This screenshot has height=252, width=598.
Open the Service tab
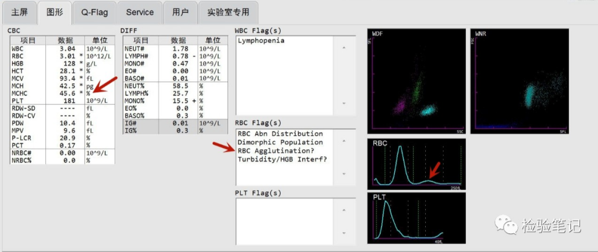pos(140,13)
